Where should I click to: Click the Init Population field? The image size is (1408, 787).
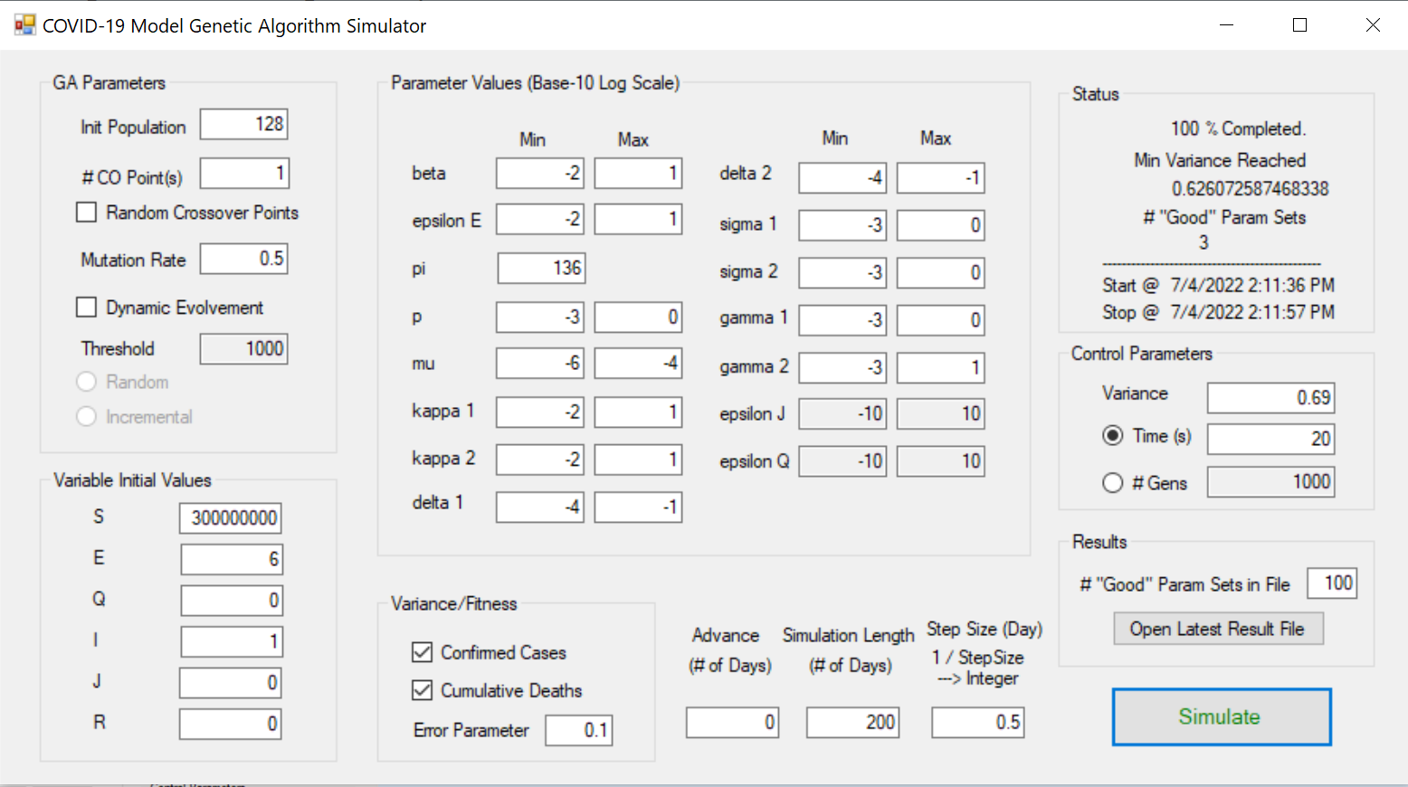click(x=243, y=125)
